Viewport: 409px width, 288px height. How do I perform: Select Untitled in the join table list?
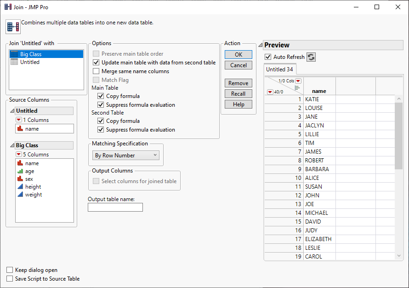(x=46, y=62)
